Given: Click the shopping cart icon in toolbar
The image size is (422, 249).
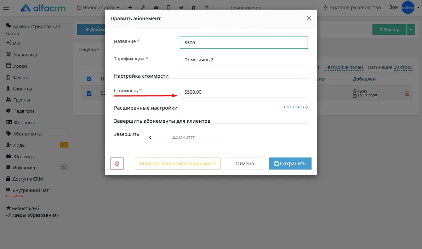Looking at the screenshot, I should [207, 7].
